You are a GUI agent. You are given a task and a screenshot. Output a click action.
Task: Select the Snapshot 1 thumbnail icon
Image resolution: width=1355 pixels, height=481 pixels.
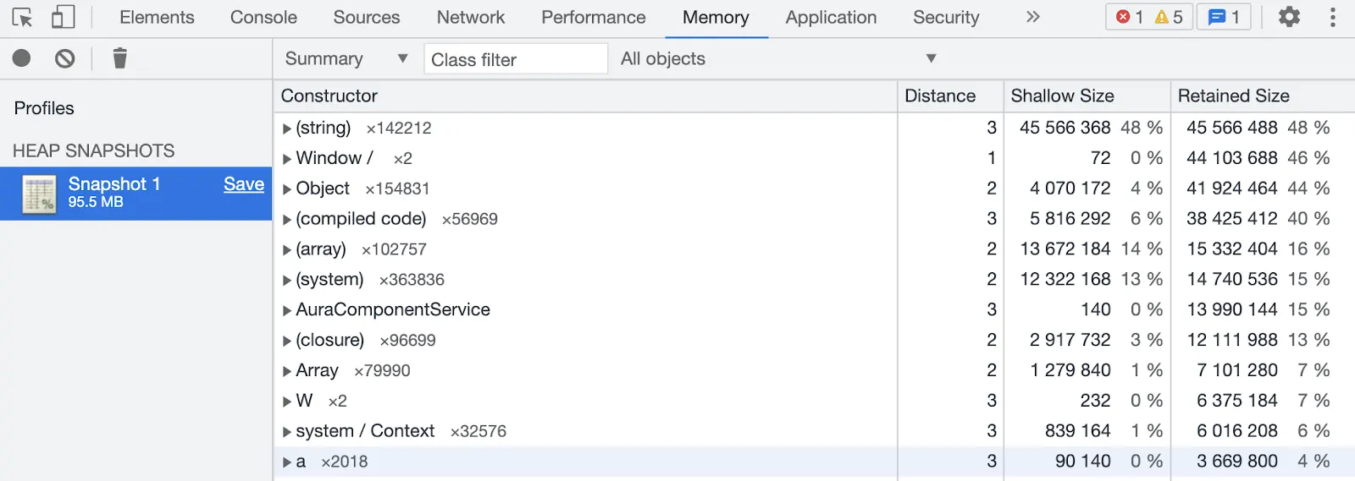click(39, 194)
